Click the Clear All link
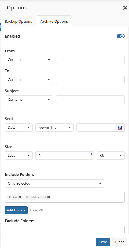Viewport: 129px width, 248px height. [x=36, y=210]
